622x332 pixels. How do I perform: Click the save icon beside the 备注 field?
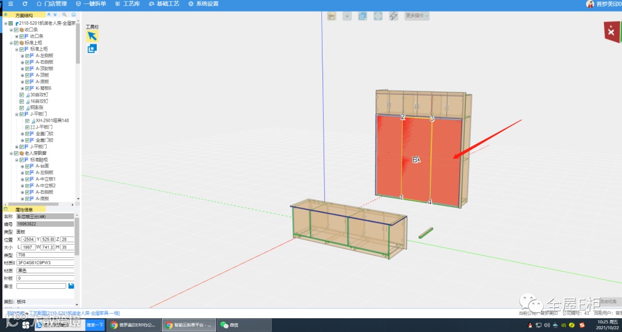(71, 285)
